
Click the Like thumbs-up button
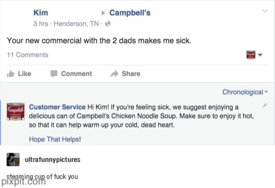click(x=21, y=73)
